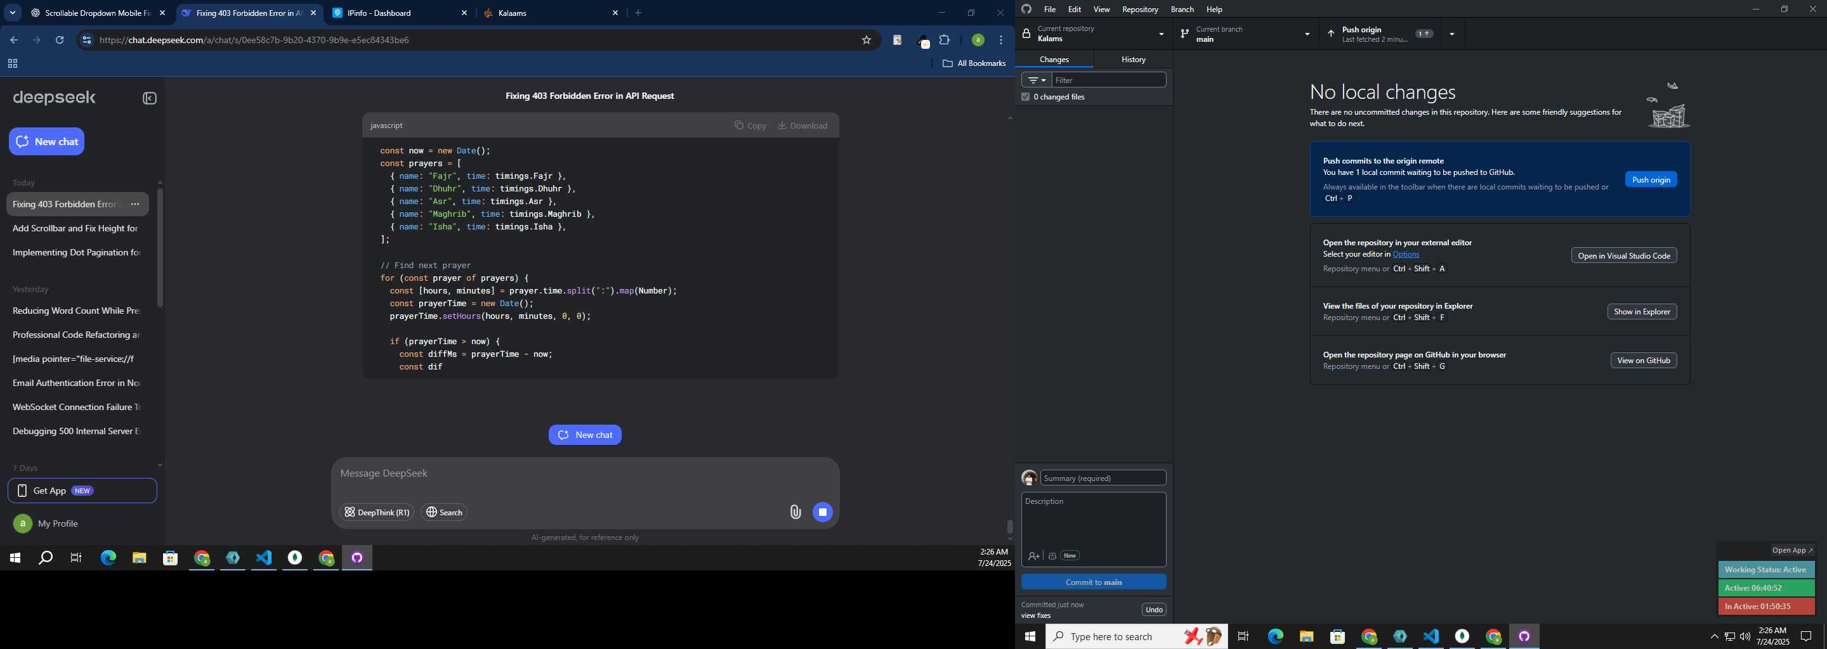Viewport: 1827px width, 649px height.
Task: Open the phone icon on Get App
Action: tap(22, 491)
